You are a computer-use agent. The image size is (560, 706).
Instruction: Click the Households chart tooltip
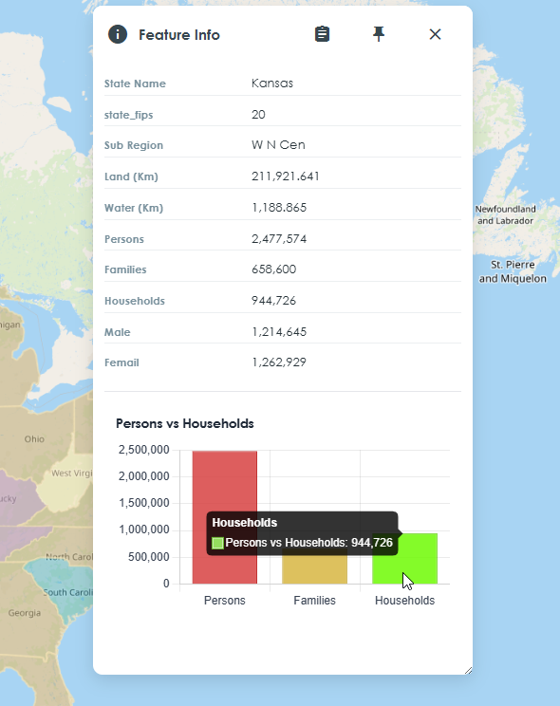click(302, 533)
